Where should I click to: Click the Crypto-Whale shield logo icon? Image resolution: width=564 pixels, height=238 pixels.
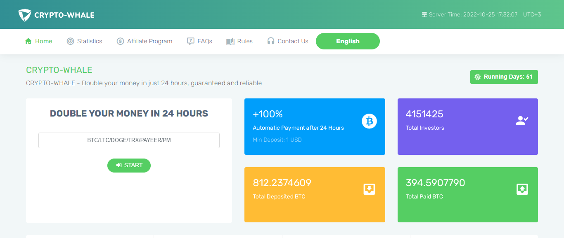pyautogui.click(x=25, y=15)
